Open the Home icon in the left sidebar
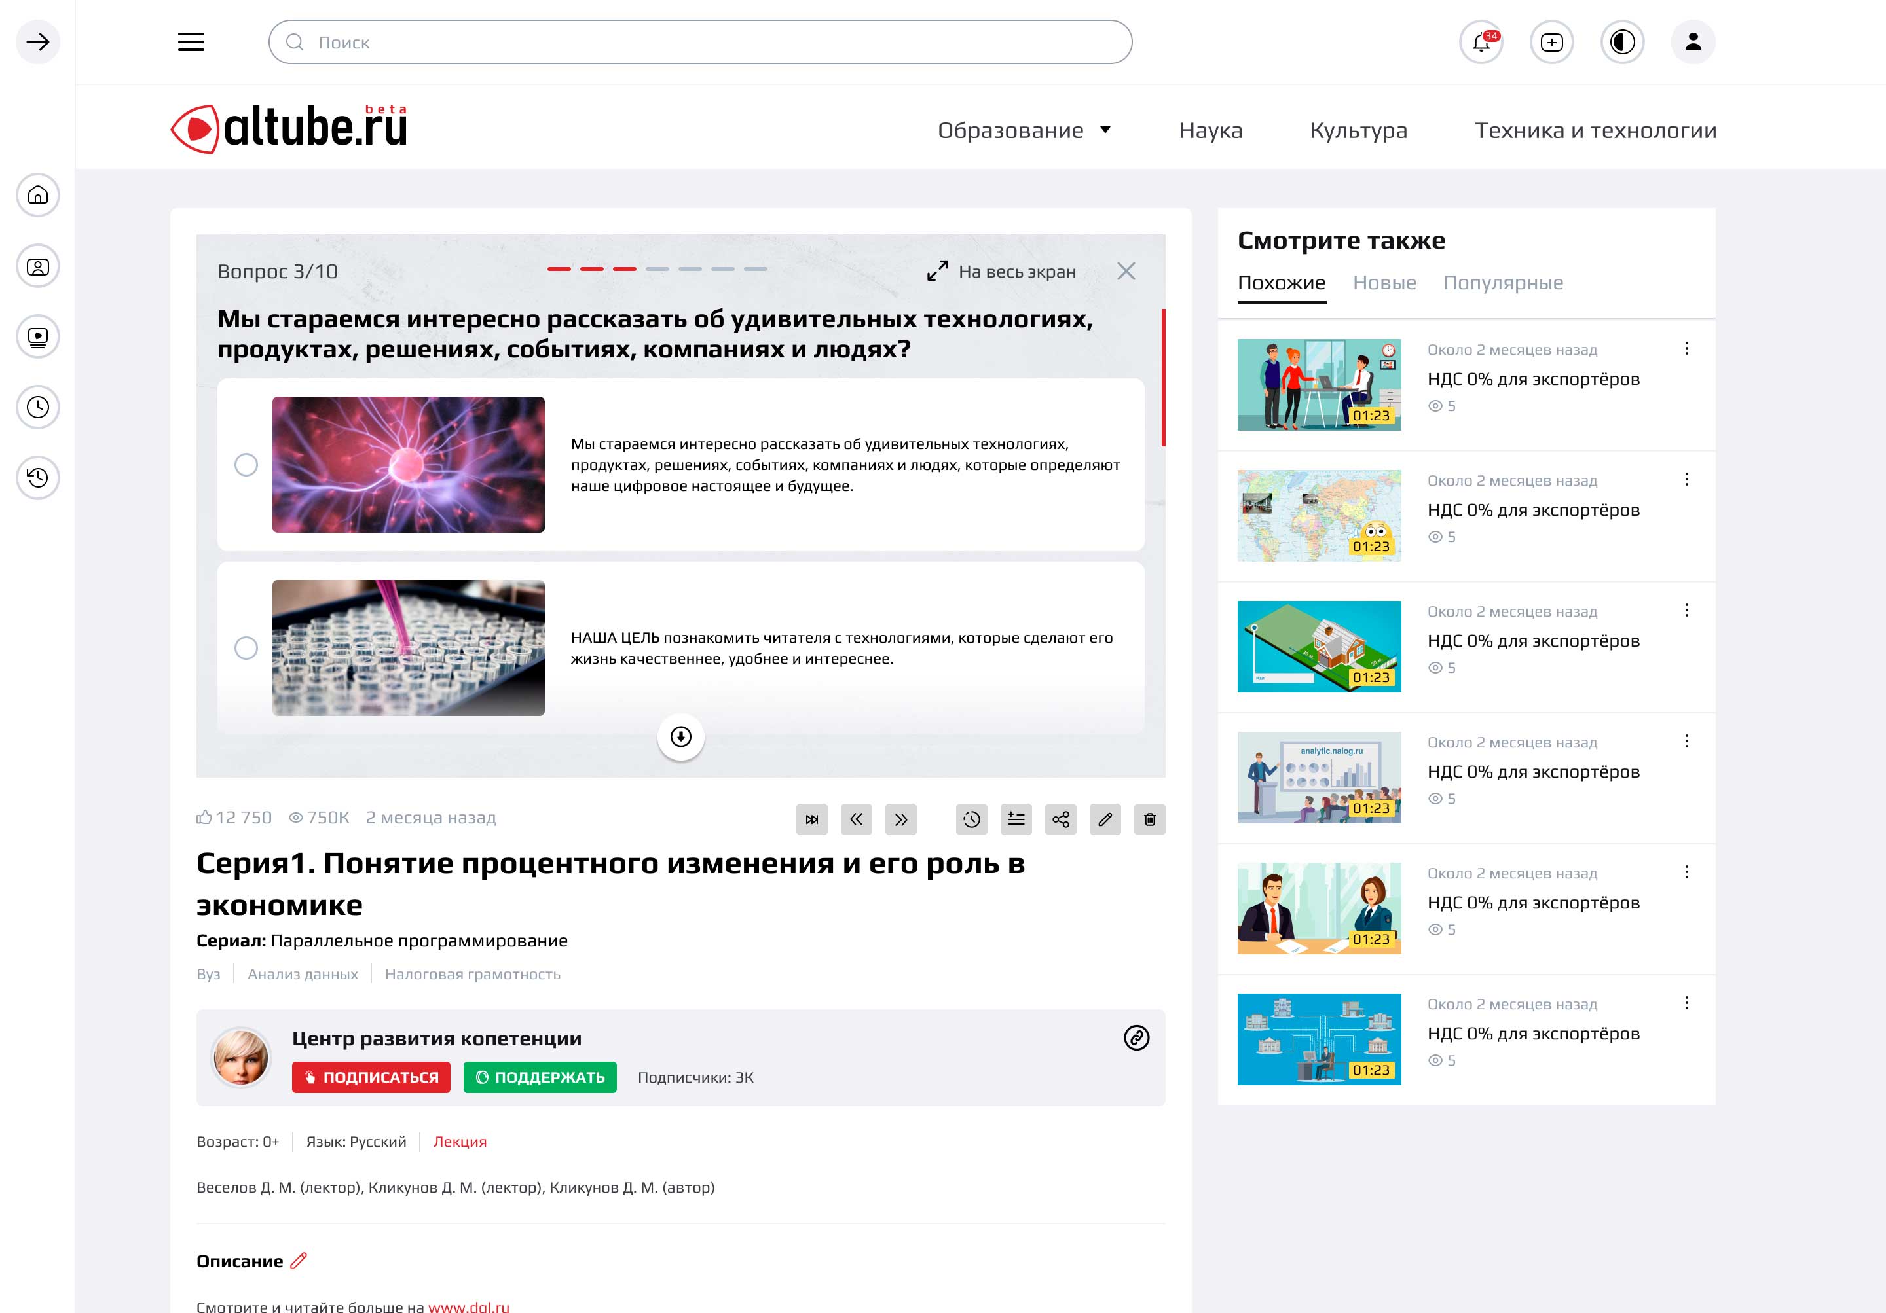1886x1313 pixels. pos(36,196)
